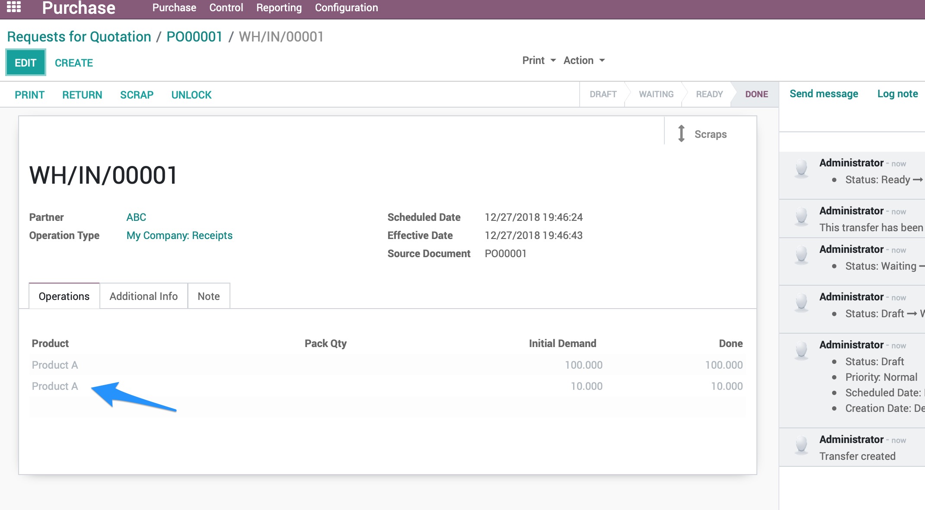
Task: Select the second Product A line
Action: (54, 386)
